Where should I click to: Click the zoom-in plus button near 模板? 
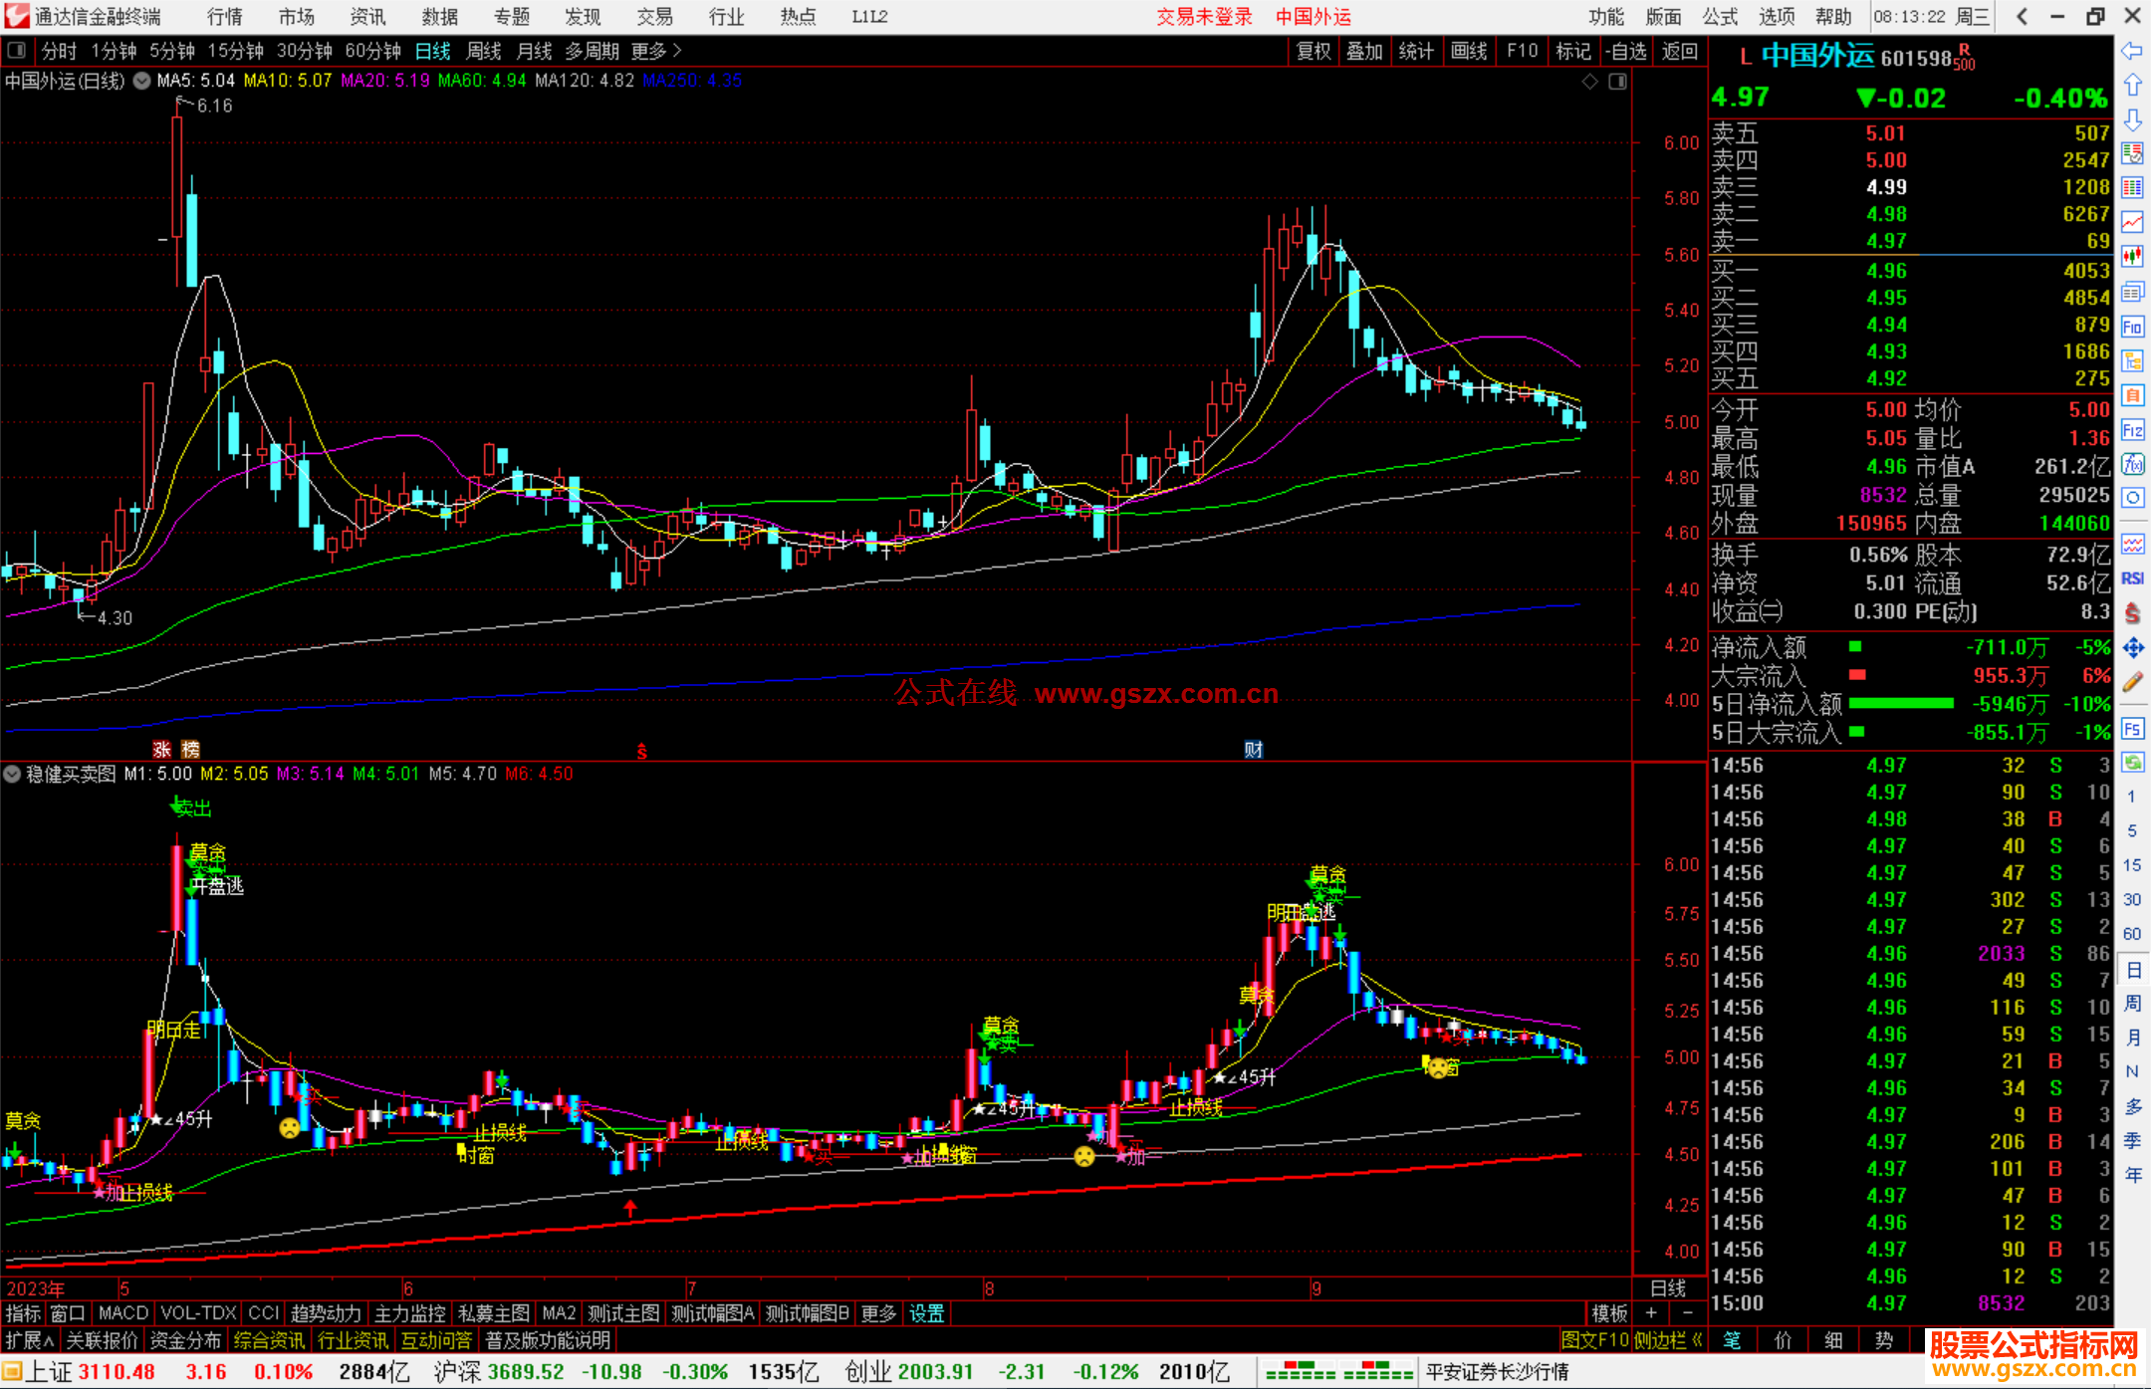pyautogui.click(x=1651, y=1313)
